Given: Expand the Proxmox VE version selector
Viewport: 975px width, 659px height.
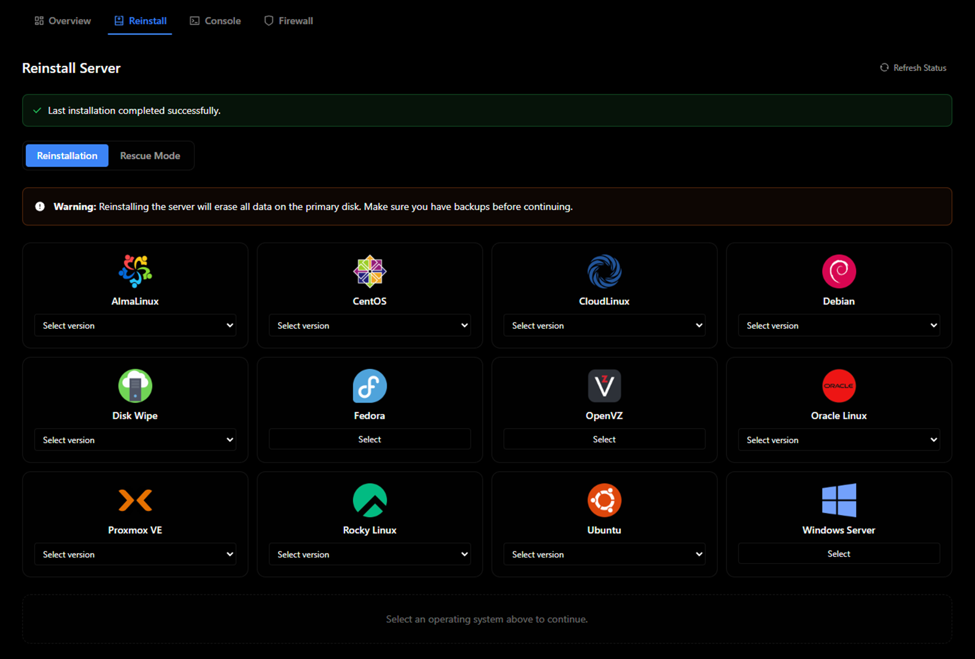Looking at the screenshot, I should tap(135, 554).
